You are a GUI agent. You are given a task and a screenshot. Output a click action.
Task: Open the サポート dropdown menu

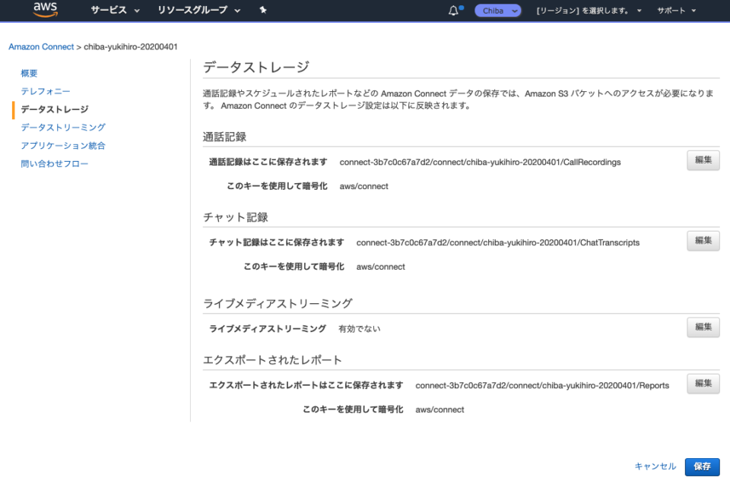click(676, 10)
